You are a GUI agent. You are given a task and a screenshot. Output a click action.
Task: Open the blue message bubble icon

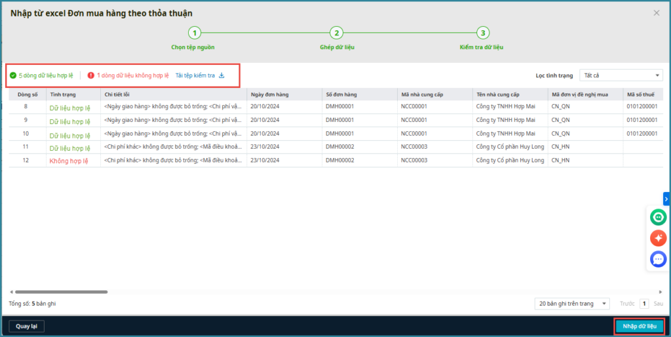(658, 259)
